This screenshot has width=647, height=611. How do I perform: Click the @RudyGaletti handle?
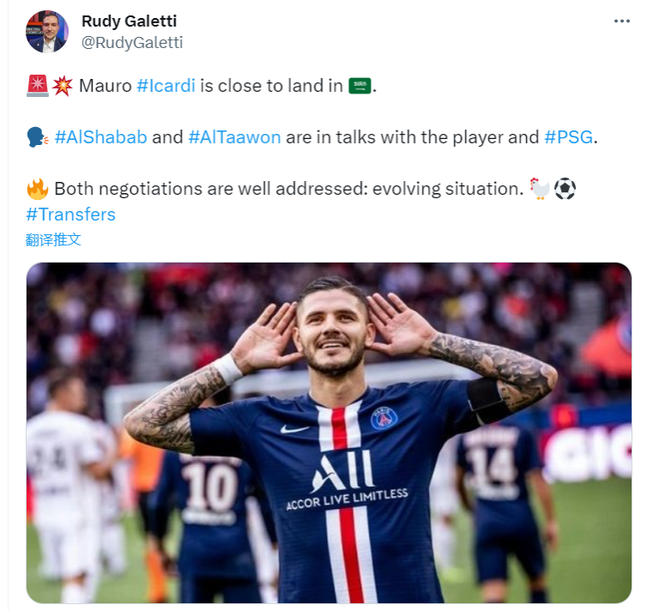tap(132, 43)
